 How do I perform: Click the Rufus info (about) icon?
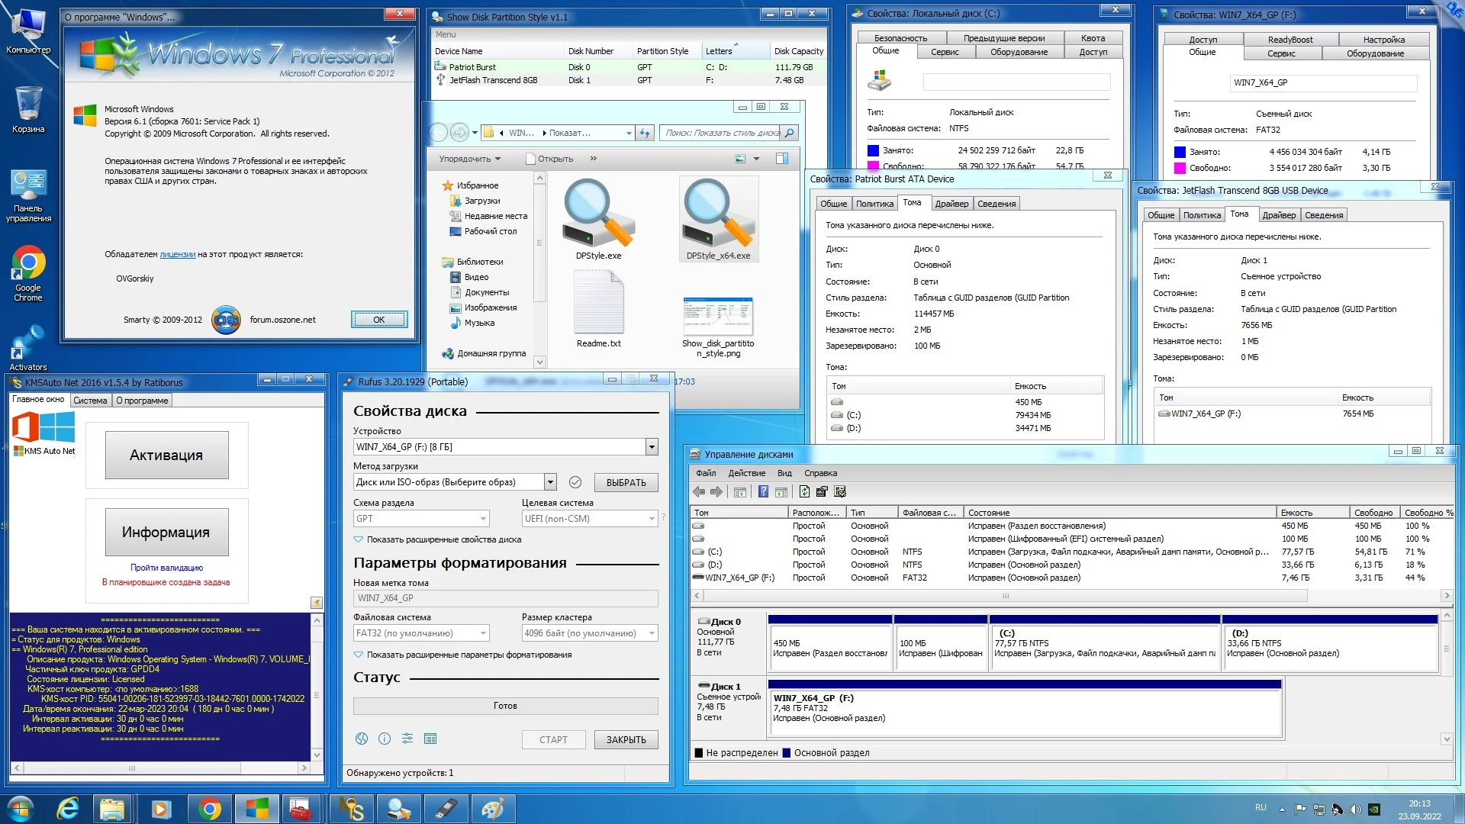pyautogui.click(x=385, y=739)
